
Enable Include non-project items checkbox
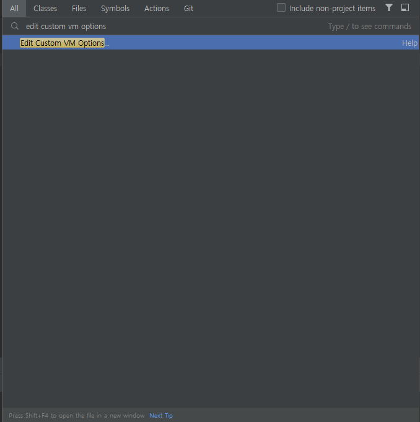point(281,7)
